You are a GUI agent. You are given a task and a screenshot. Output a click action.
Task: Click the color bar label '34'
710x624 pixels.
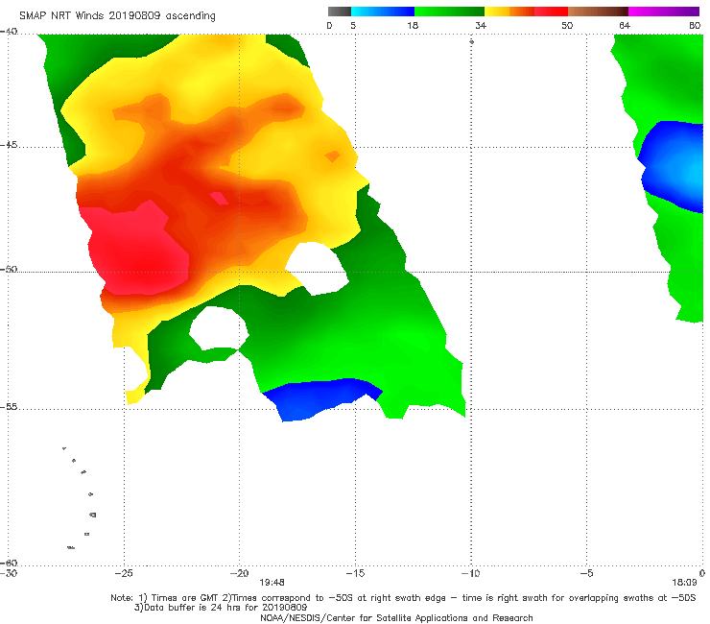point(481,25)
